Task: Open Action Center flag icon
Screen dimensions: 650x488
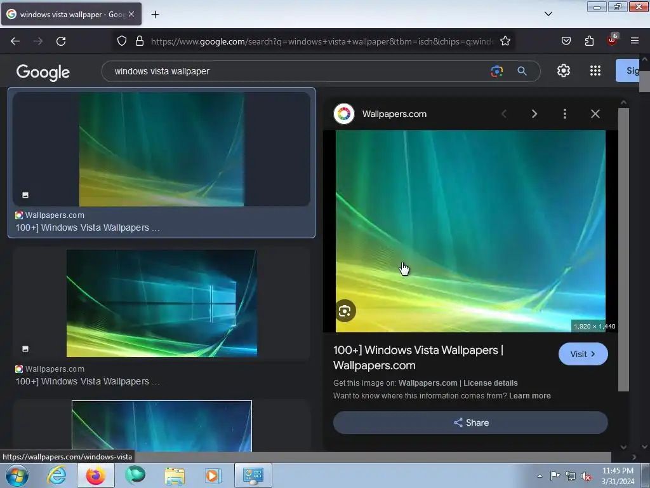Action: (x=555, y=476)
